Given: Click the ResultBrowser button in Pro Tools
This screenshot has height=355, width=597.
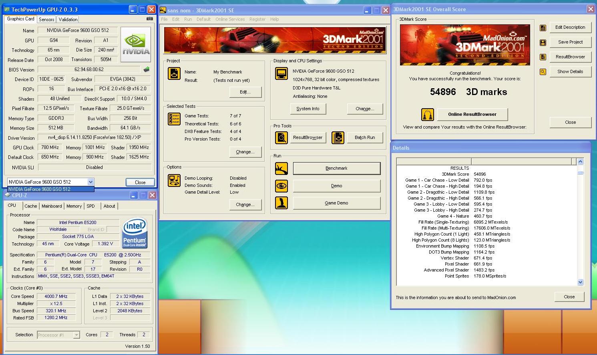Looking at the screenshot, I should click(x=308, y=137).
